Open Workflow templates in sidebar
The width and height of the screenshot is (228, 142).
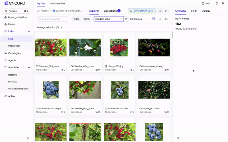(18, 89)
